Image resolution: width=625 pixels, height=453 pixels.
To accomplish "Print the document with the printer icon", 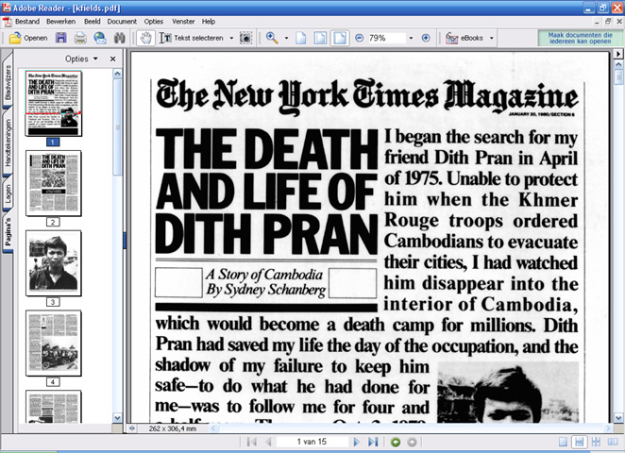I will (80, 39).
